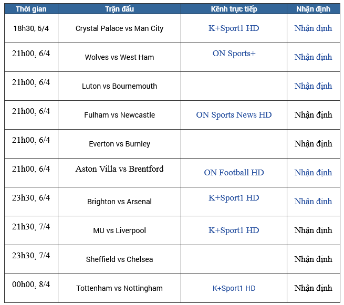Click ON Sports+ channel link
The height and width of the screenshot is (305, 344).
tap(234, 54)
